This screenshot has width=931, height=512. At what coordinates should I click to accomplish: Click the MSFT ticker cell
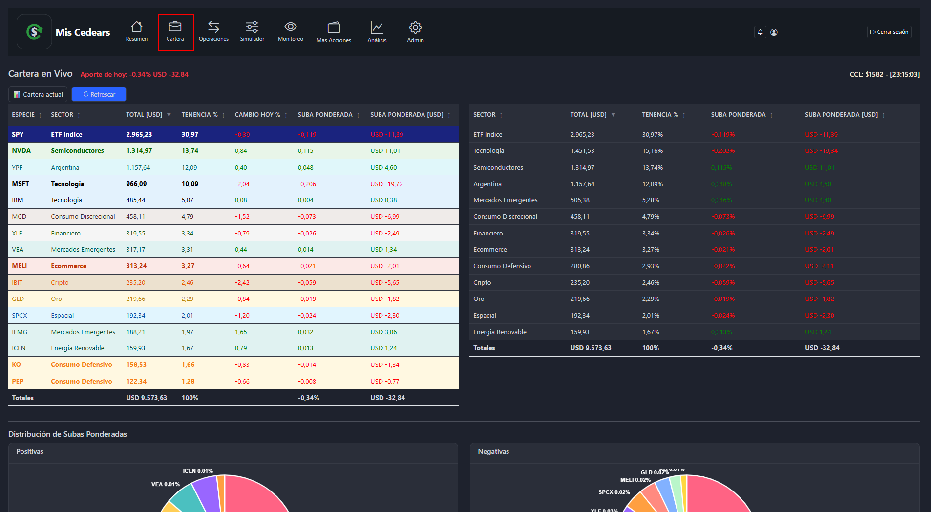point(21,184)
